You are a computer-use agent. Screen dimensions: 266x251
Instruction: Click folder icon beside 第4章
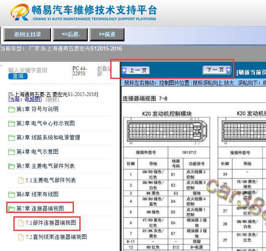click(x=12, y=152)
